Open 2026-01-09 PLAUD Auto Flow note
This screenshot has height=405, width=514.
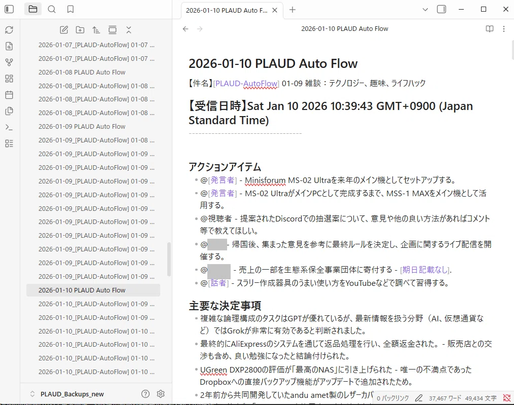tap(82, 127)
